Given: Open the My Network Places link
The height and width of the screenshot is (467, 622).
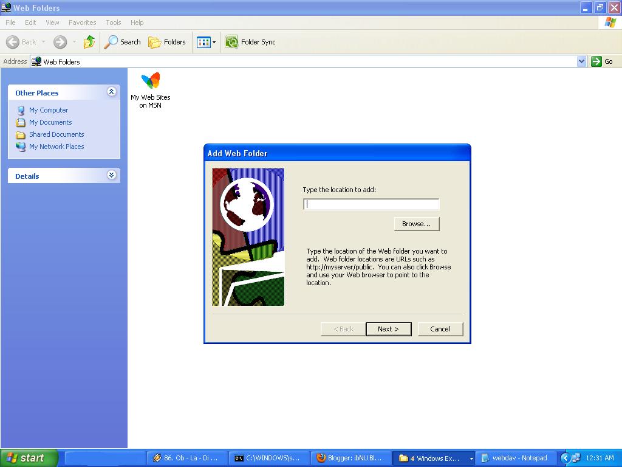Looking at the screenshot, I should click(x=56, y=147).
